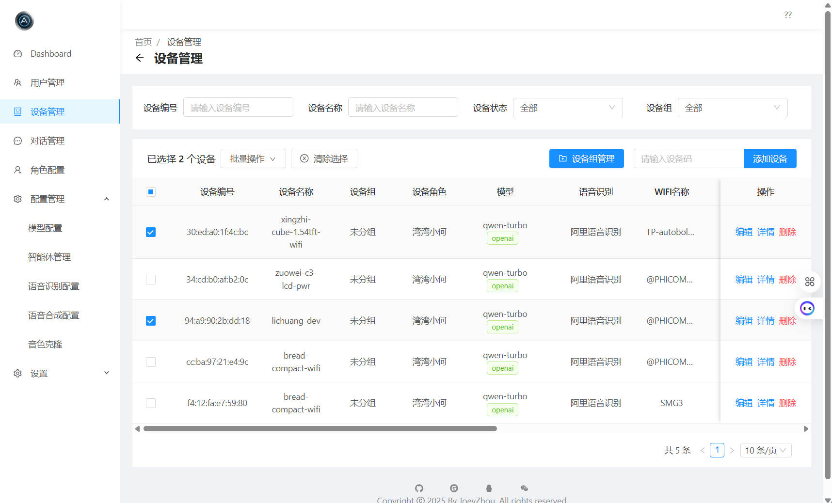
Task: Uncheck device 30:ed:a0:1f:4c:bc
Action: pos(151,232)
